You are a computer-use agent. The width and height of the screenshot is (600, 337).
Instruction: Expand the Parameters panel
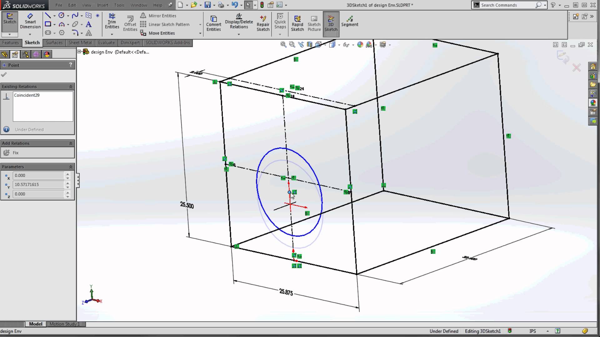70,167
